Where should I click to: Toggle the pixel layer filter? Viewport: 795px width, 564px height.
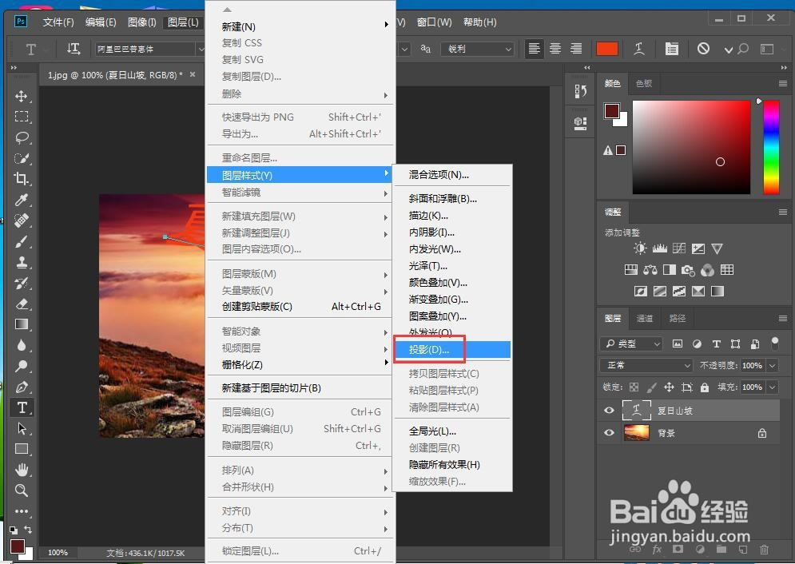tap(678, 344)
